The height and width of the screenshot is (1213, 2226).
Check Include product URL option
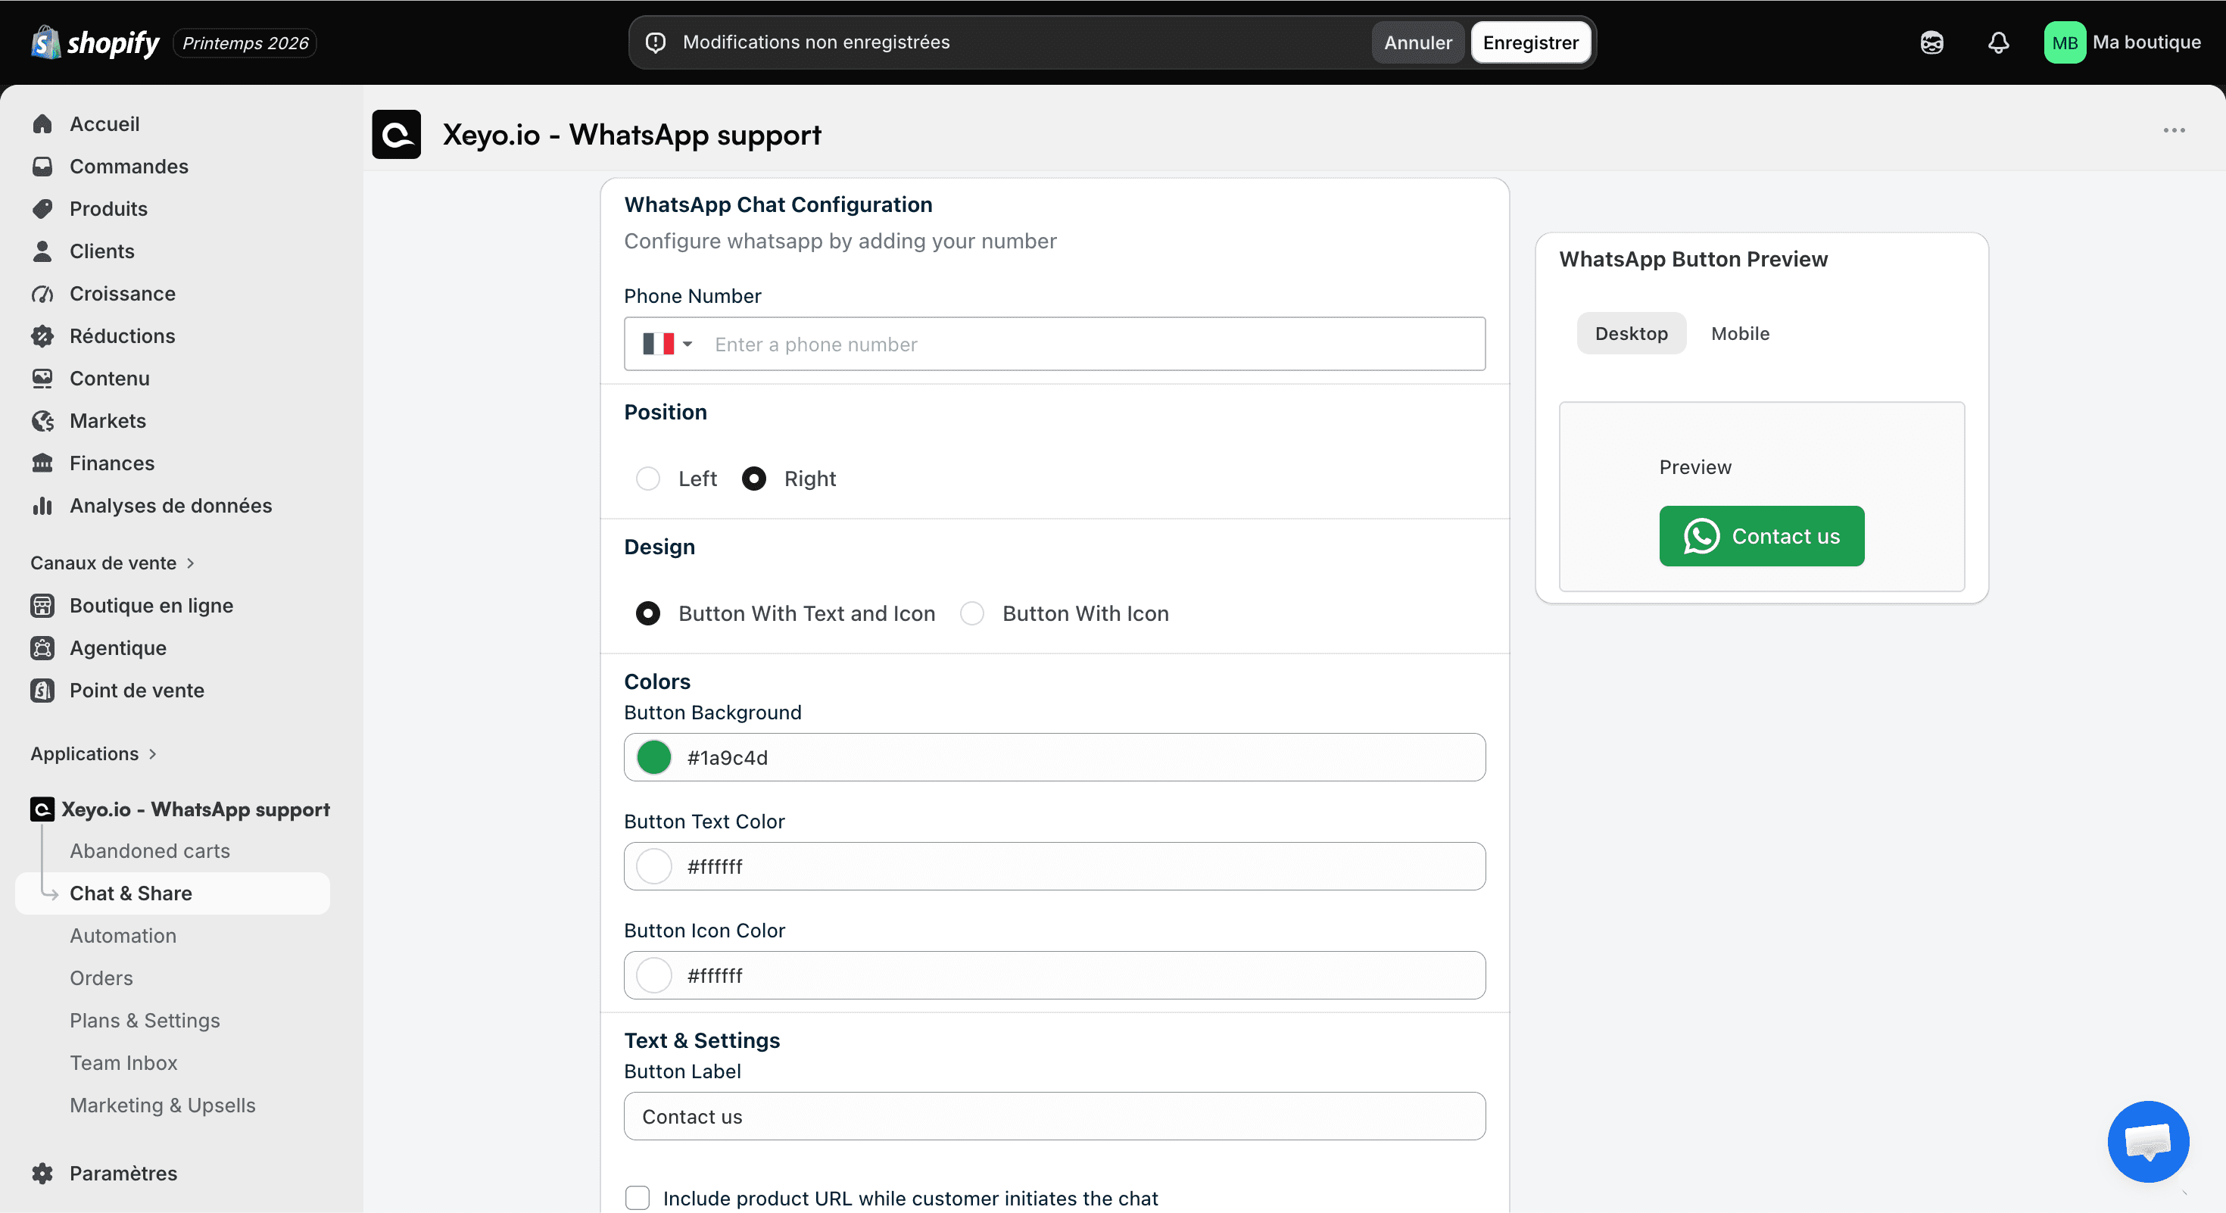tap(637, 1197)
